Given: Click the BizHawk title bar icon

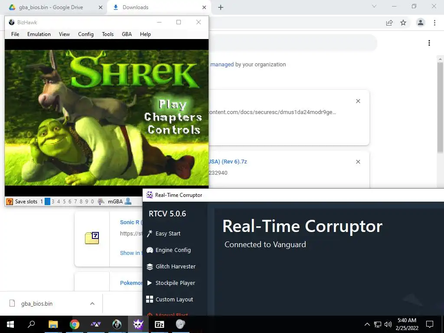Looking at the screenshot, I should pos(12,22).
